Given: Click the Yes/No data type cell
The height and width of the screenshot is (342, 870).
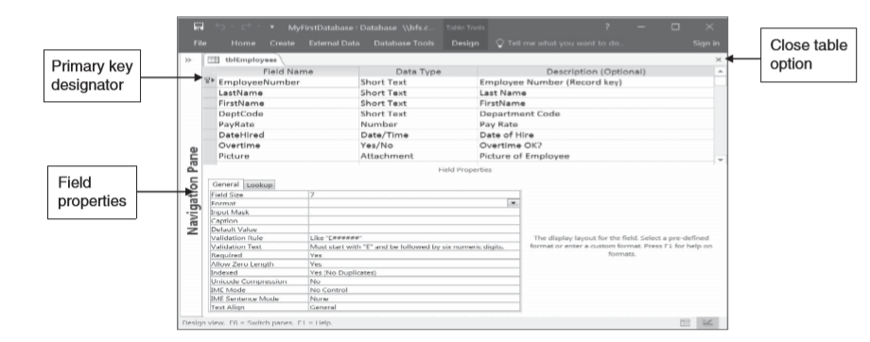Looking at the screenshot, I should pyautogui.click(x=418, y=145).
